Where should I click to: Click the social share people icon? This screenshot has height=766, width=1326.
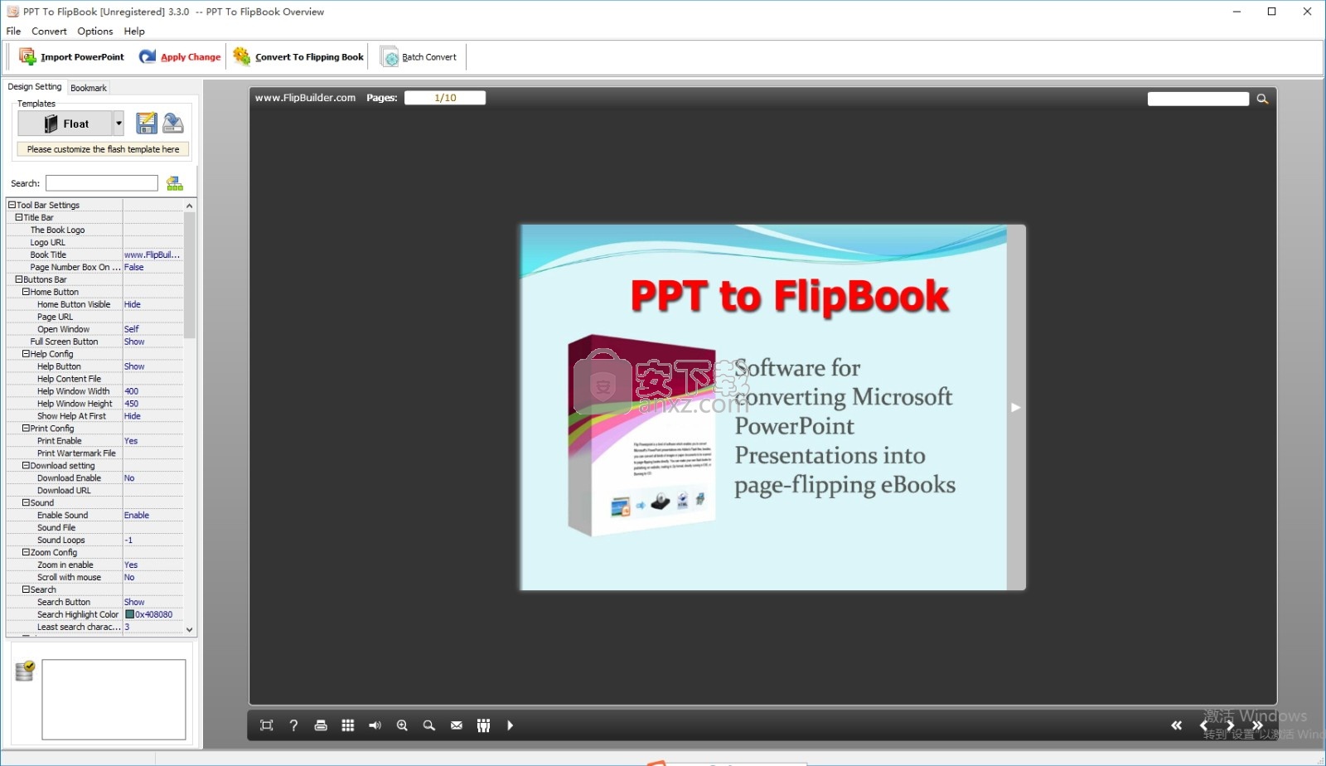tap(484, 725)
